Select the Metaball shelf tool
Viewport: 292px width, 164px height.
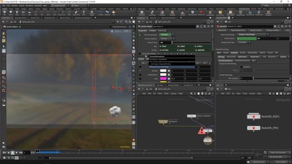[x=107, y=13]
